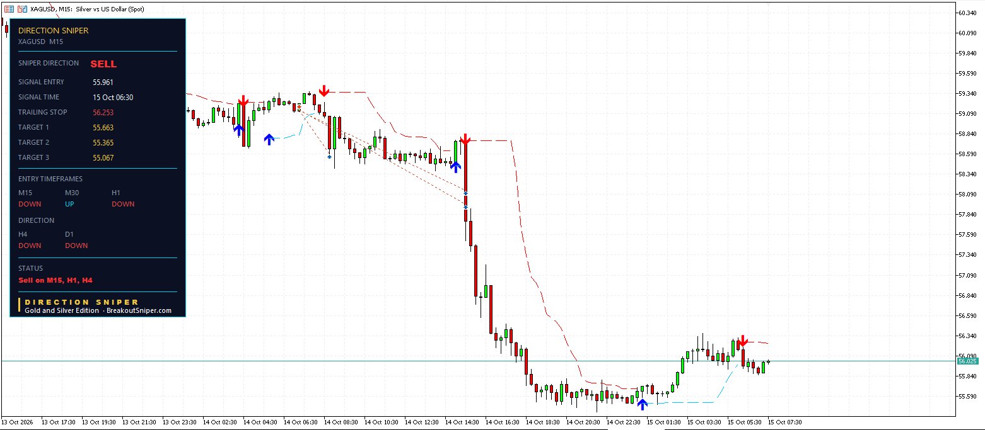Click the signal time 15 Oct 06:30
Image resolution: width=985 pixels, height=430 pixels.
click(x=113, y=97)
